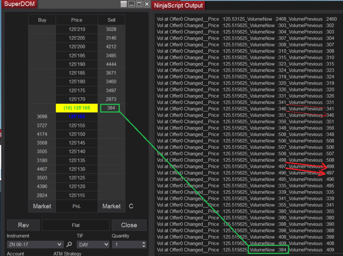
Task: Click the Sell column header
Action: (111, 20)
